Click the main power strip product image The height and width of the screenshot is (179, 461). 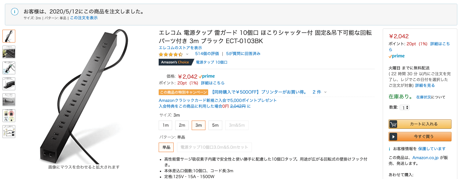click(x=84, y=96)
